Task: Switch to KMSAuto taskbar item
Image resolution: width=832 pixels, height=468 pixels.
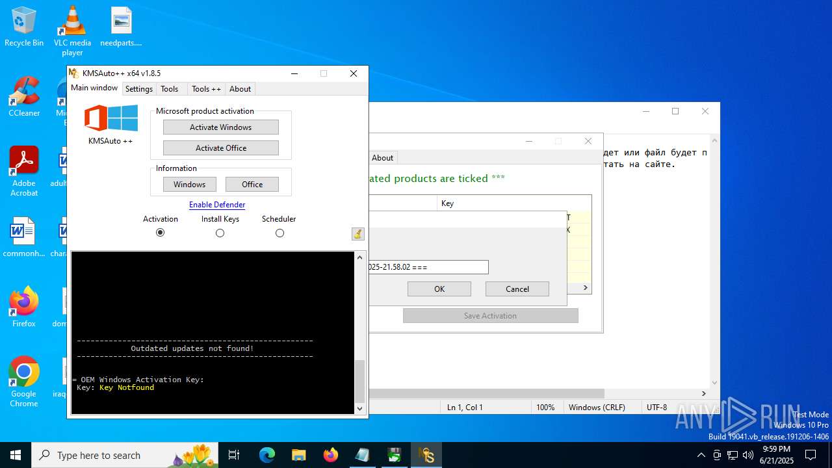Action: coord(426,455)
